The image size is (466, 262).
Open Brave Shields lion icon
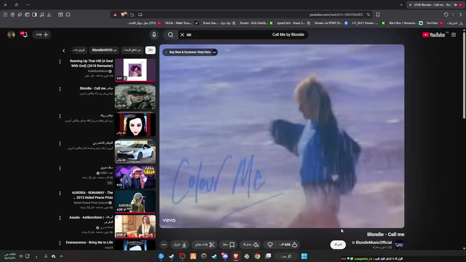click(124, 15)
